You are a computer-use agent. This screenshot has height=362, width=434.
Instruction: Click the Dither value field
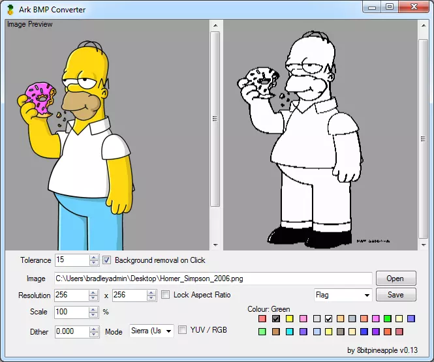pyautogui.click(x=72, y=331)
